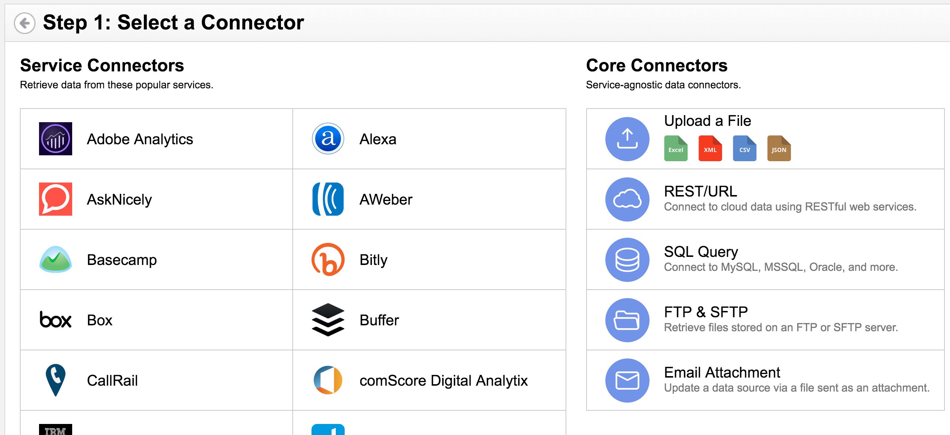
Task: Click the XML file type icon
Action: pos(710,148)
